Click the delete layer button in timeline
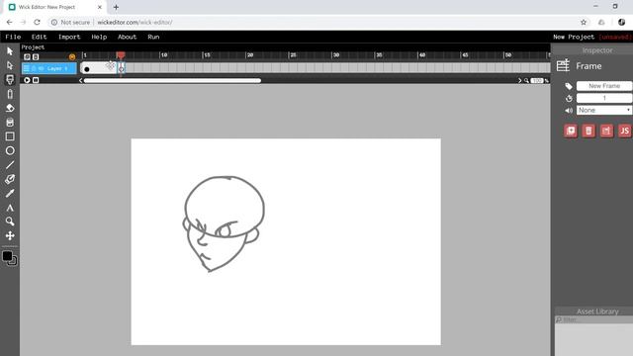The height and width of the screenshot is (356, 633). [x=36, y=57]
